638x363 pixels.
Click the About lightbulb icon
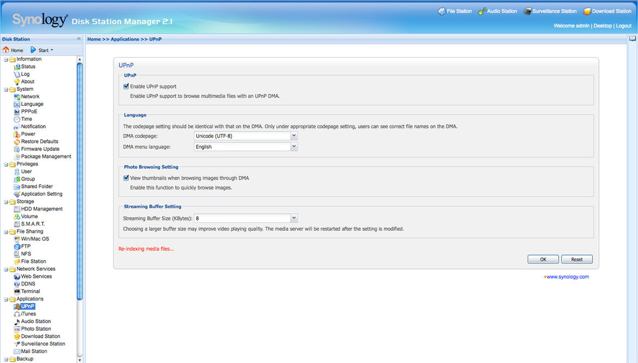pos(17,82)
